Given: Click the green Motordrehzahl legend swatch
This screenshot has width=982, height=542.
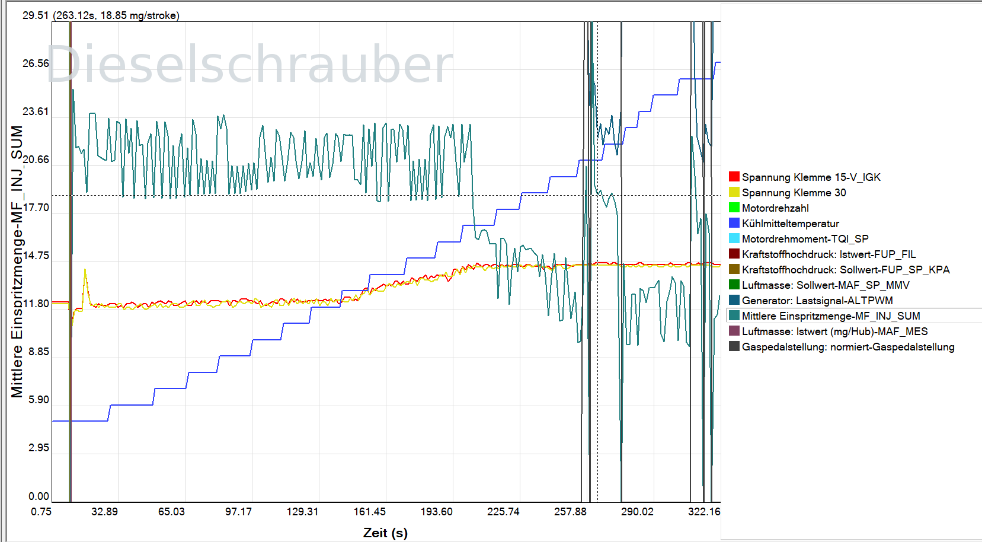Looking at the screenshot, I should pos(734,208).
